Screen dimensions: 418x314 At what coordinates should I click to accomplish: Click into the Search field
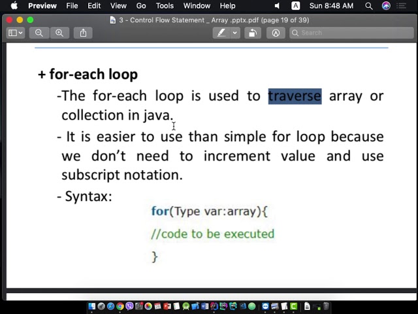351,33
